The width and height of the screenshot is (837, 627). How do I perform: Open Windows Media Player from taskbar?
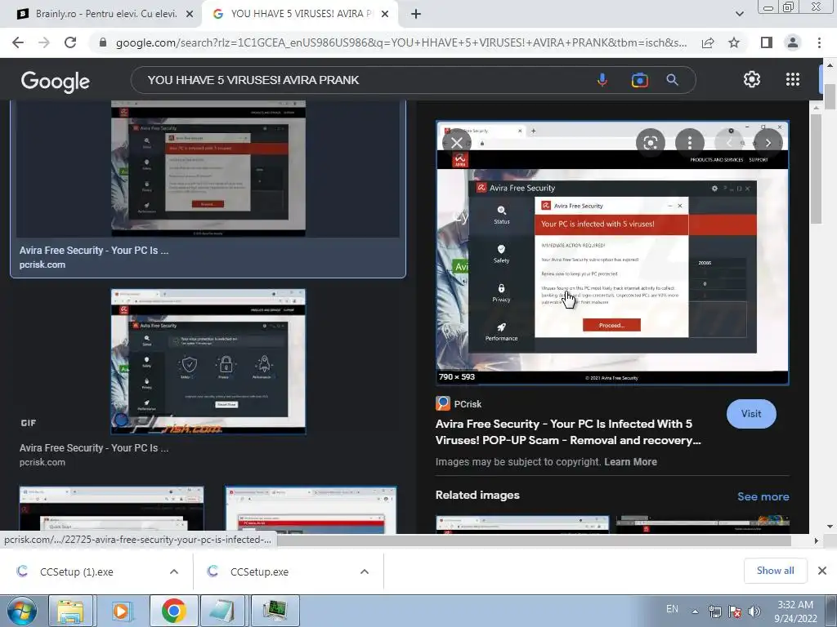(x=121, y=611)
